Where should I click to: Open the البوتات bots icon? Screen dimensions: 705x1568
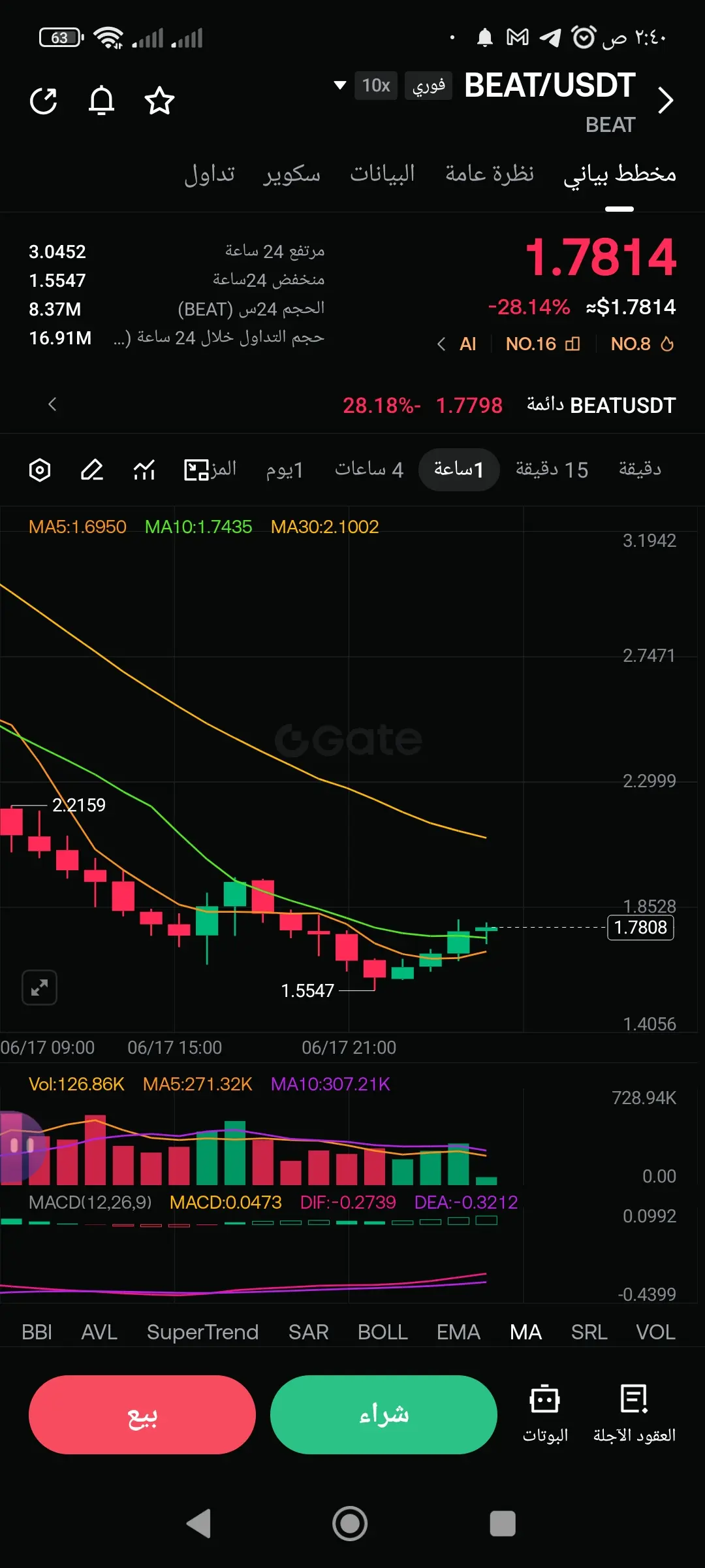point(545,1413)
